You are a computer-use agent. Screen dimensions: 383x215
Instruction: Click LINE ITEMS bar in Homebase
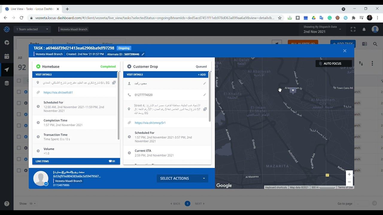[x=76, y=161]
